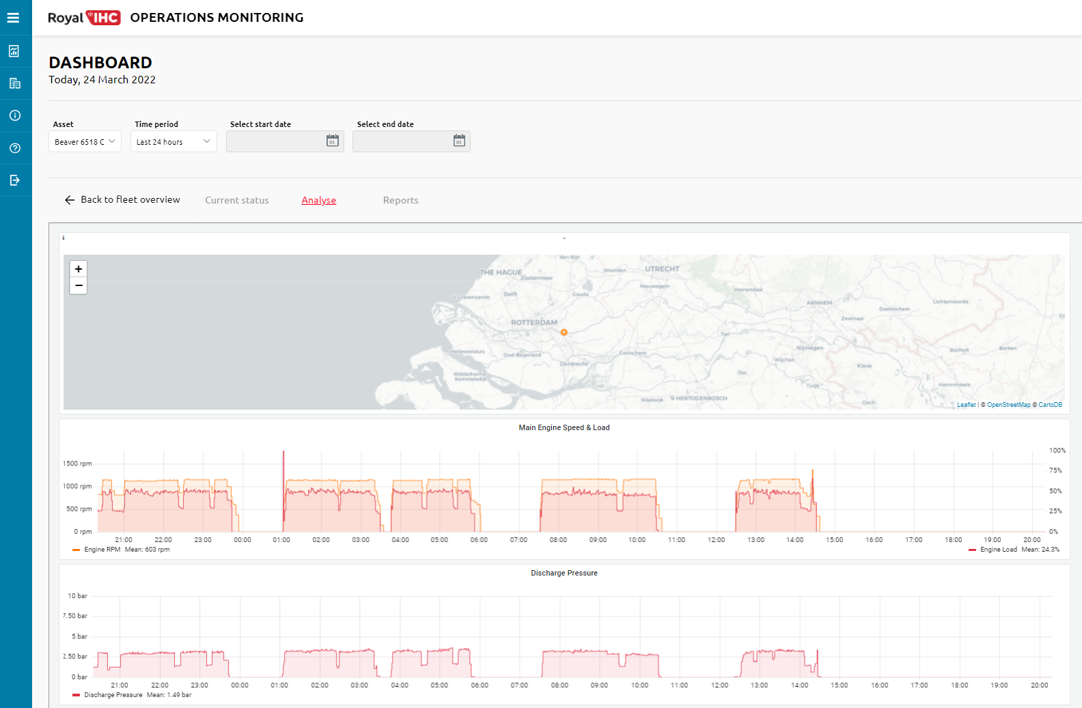Click the orange vessel marker on map

click(x=564, y=332)
